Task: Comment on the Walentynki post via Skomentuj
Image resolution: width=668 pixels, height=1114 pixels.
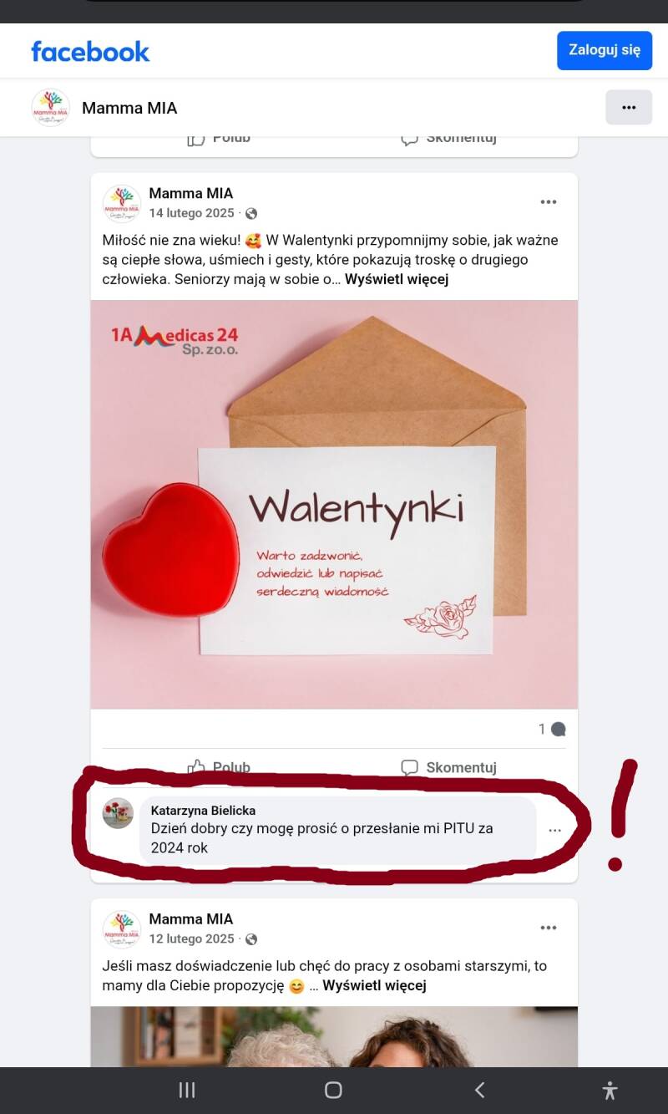Action: click(x=448, y=767)
